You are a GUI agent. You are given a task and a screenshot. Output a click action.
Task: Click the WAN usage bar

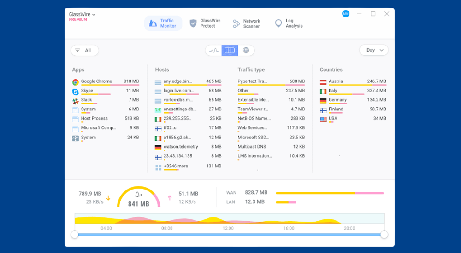pyautogui.click(x=330, y=193)
